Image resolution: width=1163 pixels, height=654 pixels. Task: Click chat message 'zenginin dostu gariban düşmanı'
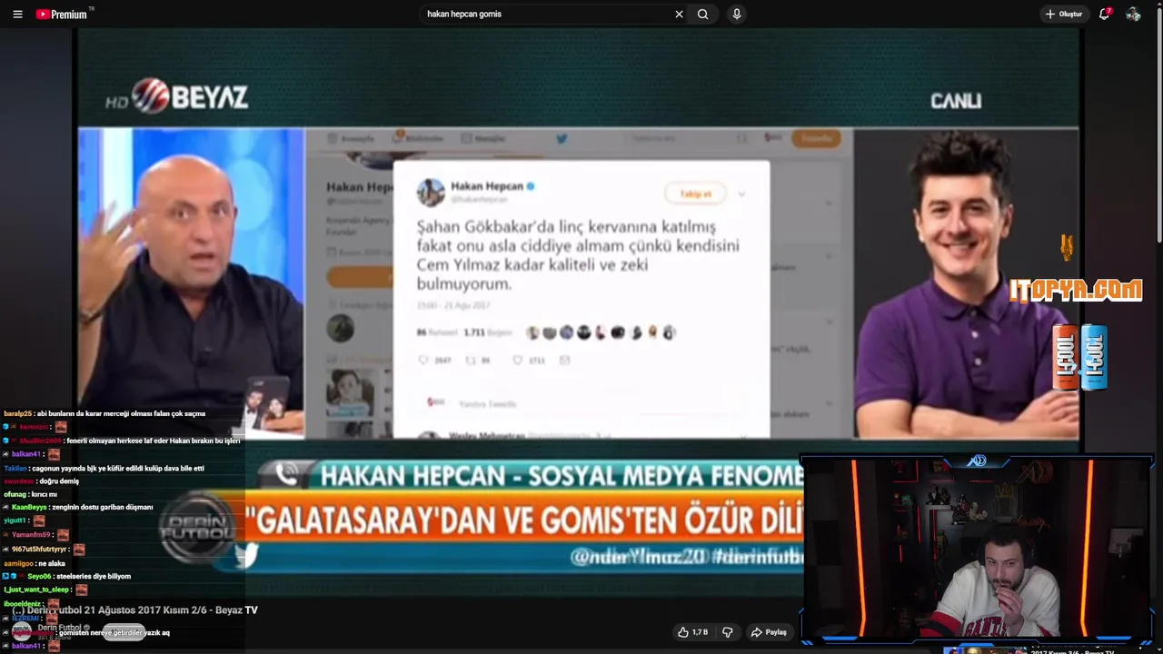[x=102, y=507]
